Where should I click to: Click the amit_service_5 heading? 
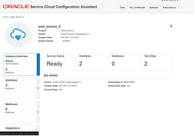coord(49,27)
